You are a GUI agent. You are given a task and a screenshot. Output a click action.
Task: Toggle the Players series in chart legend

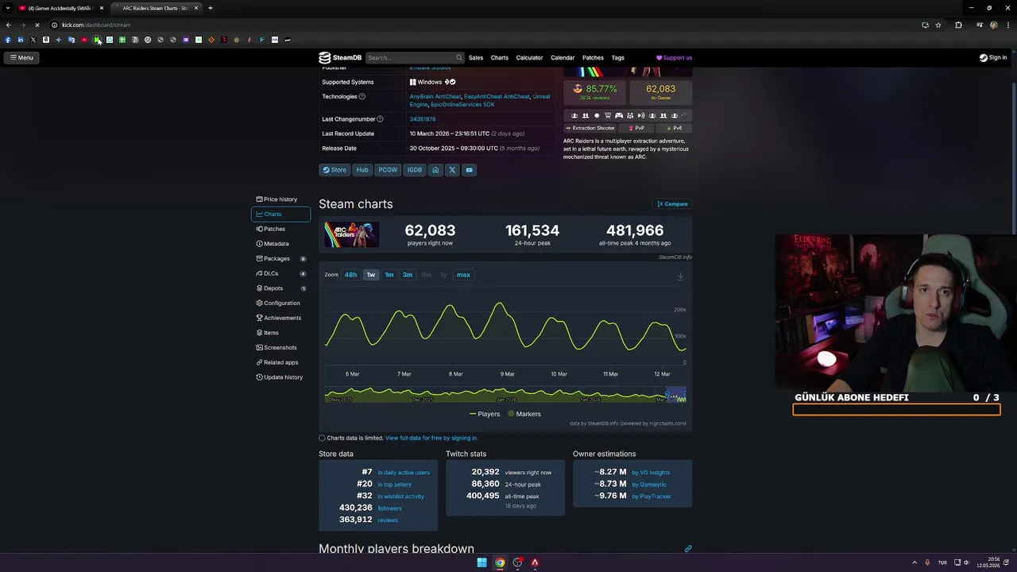(x=485, y=414)
